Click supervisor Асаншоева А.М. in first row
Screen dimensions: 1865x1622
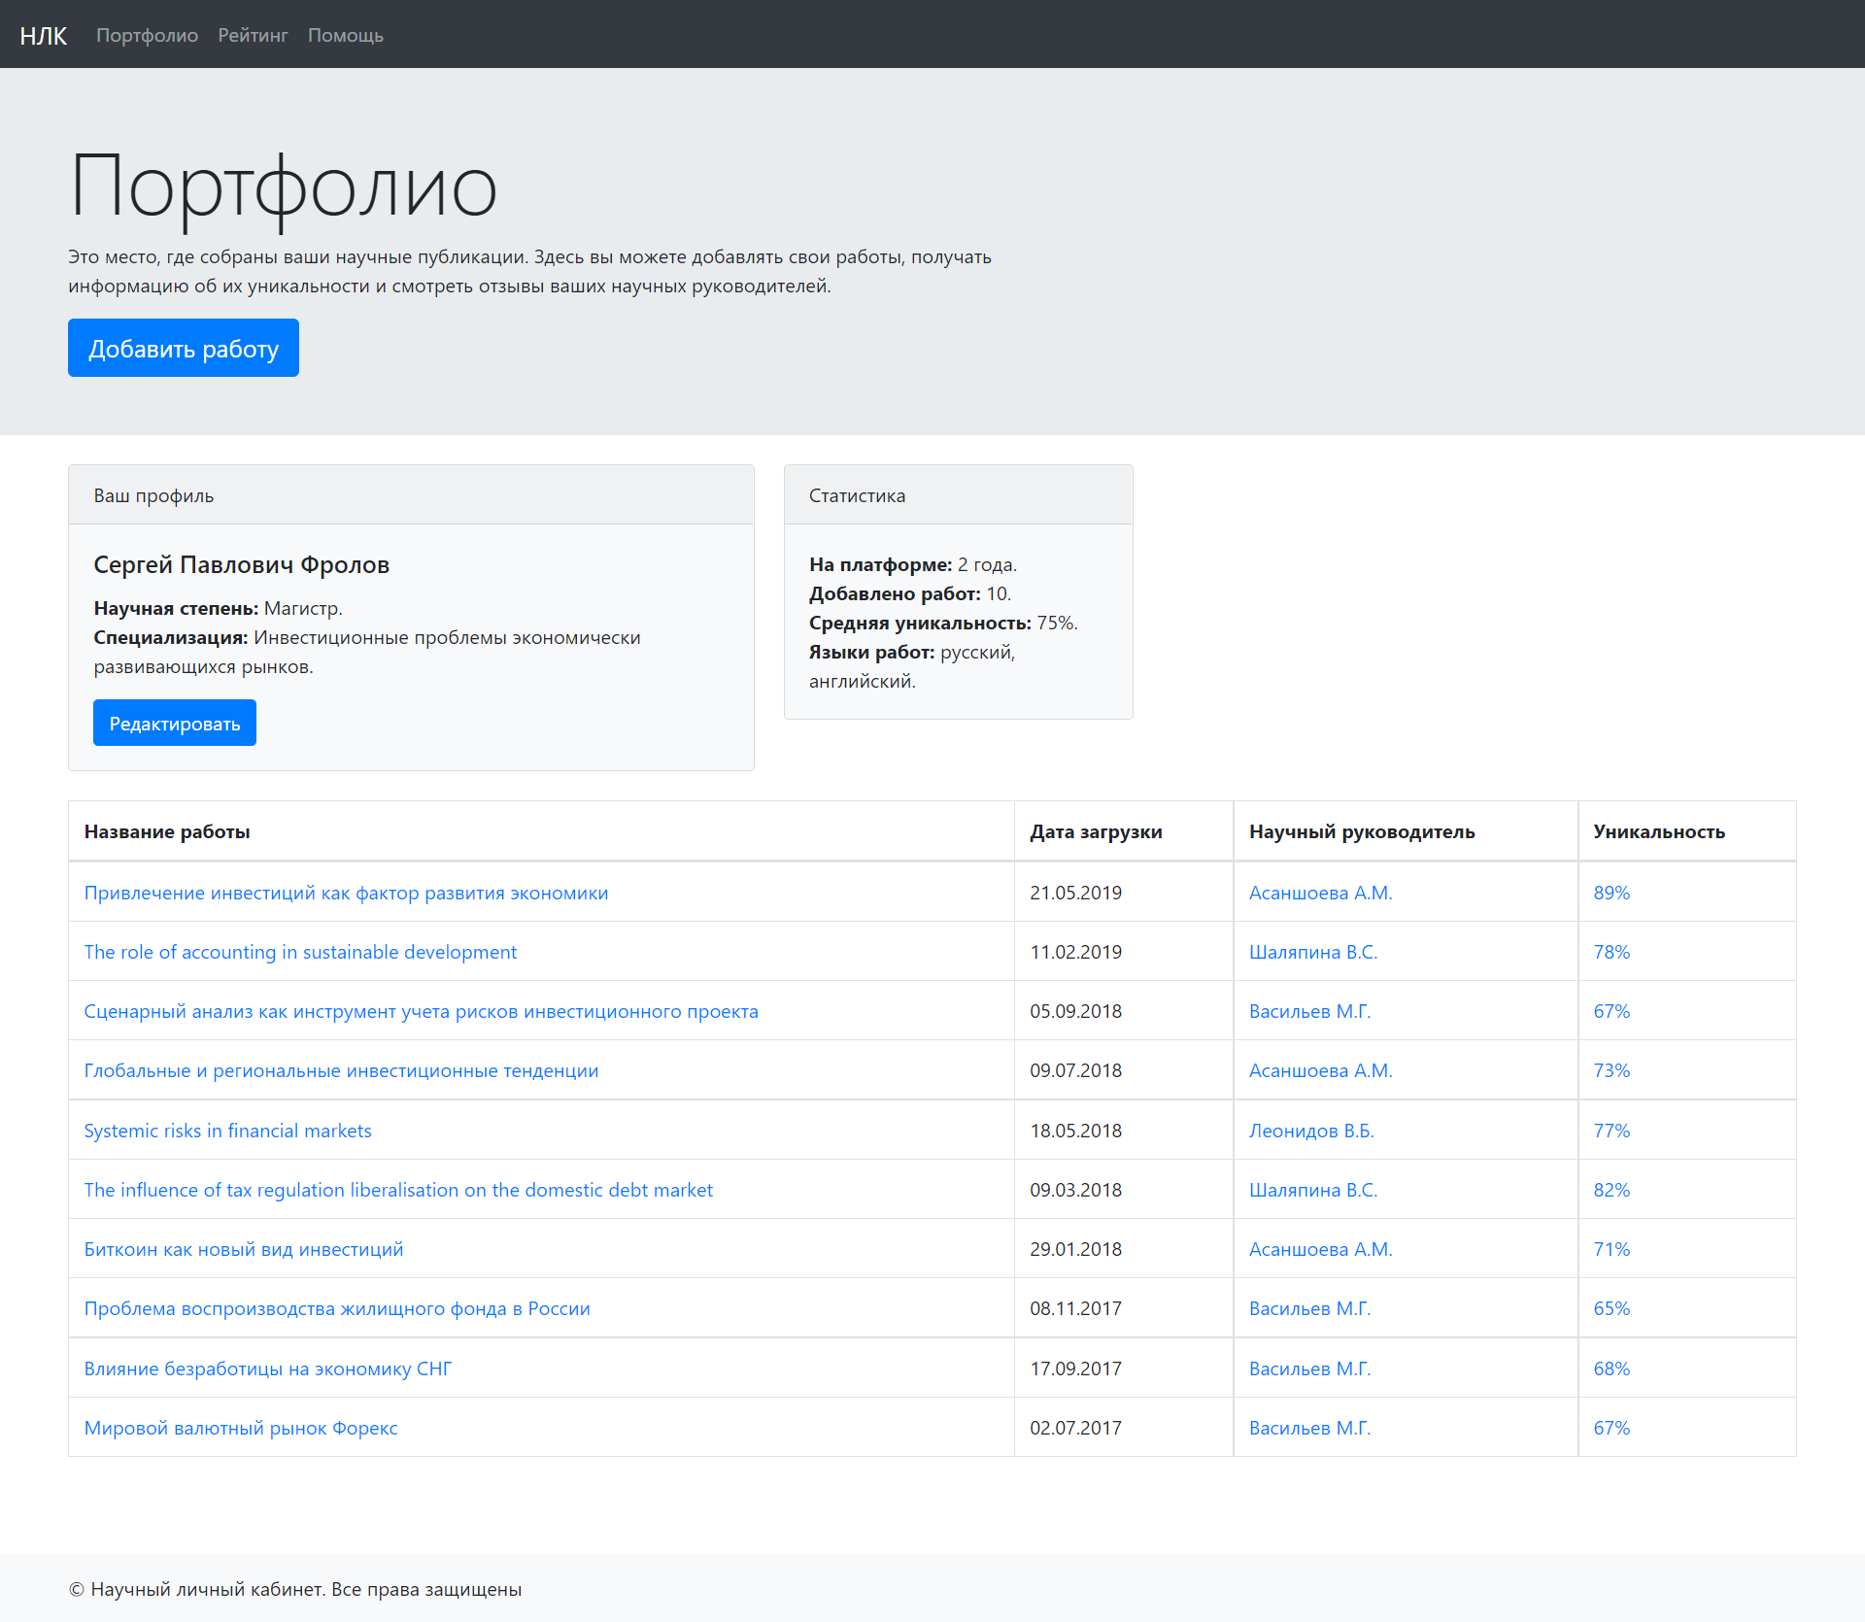coord(1320,893)
